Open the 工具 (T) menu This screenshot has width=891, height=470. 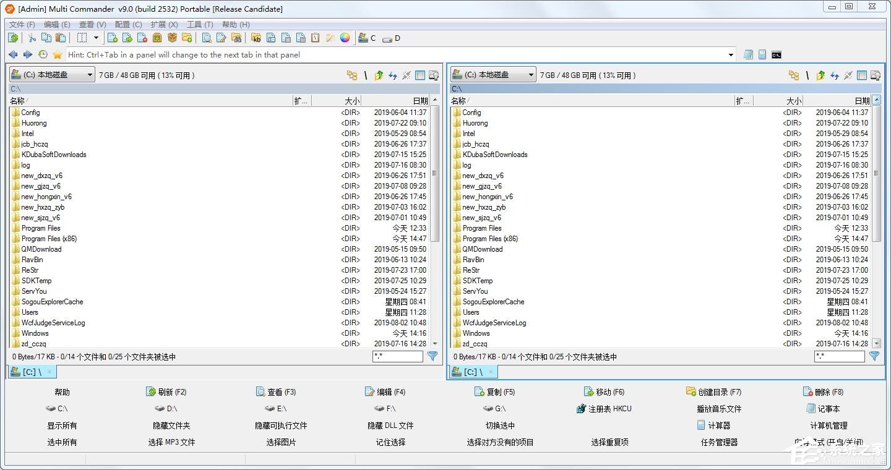(200, 25)
